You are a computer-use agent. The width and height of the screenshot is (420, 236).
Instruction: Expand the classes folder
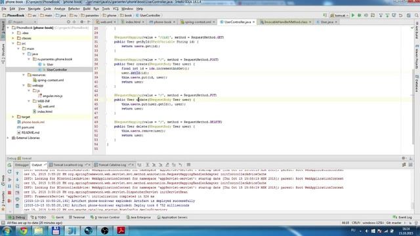pos(13,38)
